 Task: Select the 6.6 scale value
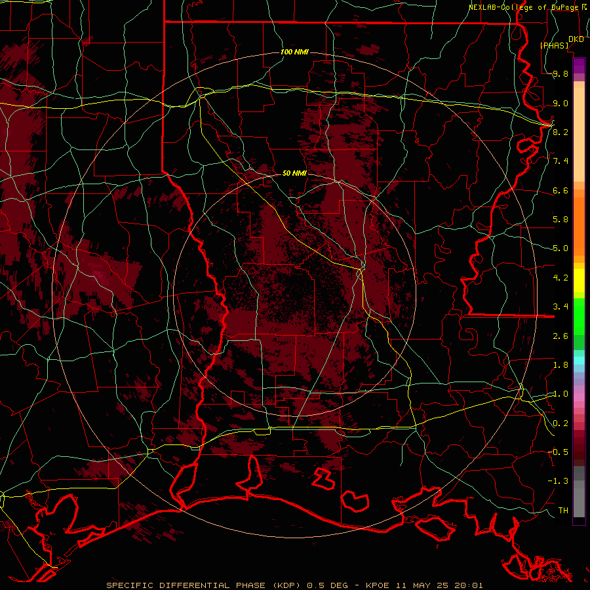[560, 191]
